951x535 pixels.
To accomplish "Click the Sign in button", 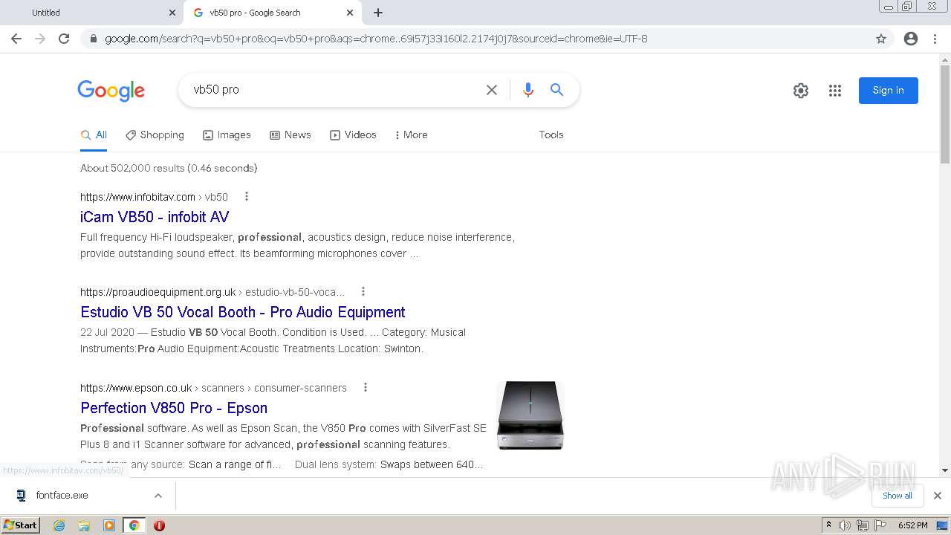I will coord(889,91).
